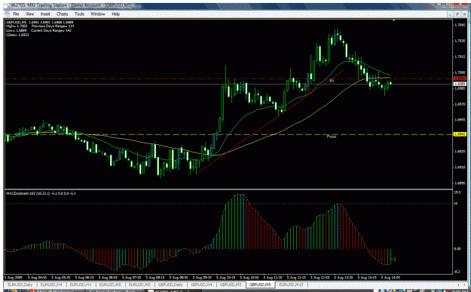Switch to the EURUSD,M15 chart tab
The image size is (471, 292).
292,284
